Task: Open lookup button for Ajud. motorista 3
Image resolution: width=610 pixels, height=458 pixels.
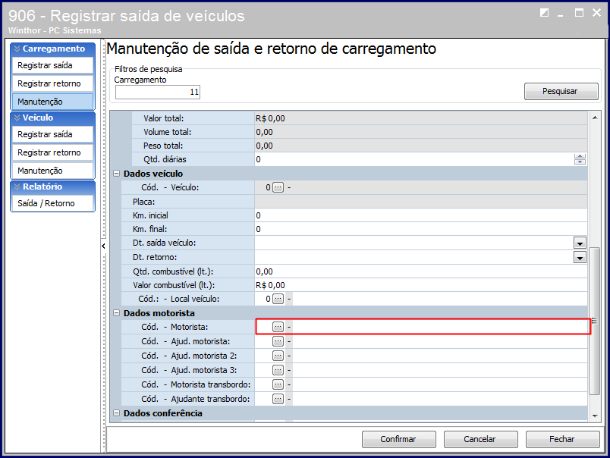Action: tap(278, 370)
